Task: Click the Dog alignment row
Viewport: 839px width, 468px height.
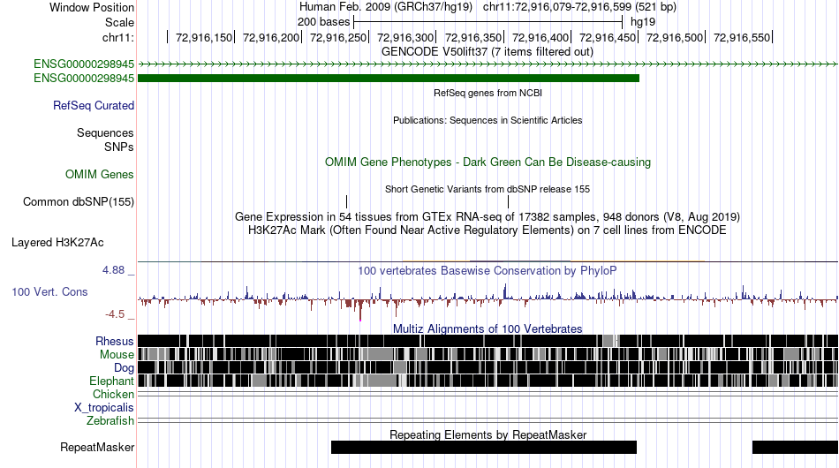Action: pos(488,367)
